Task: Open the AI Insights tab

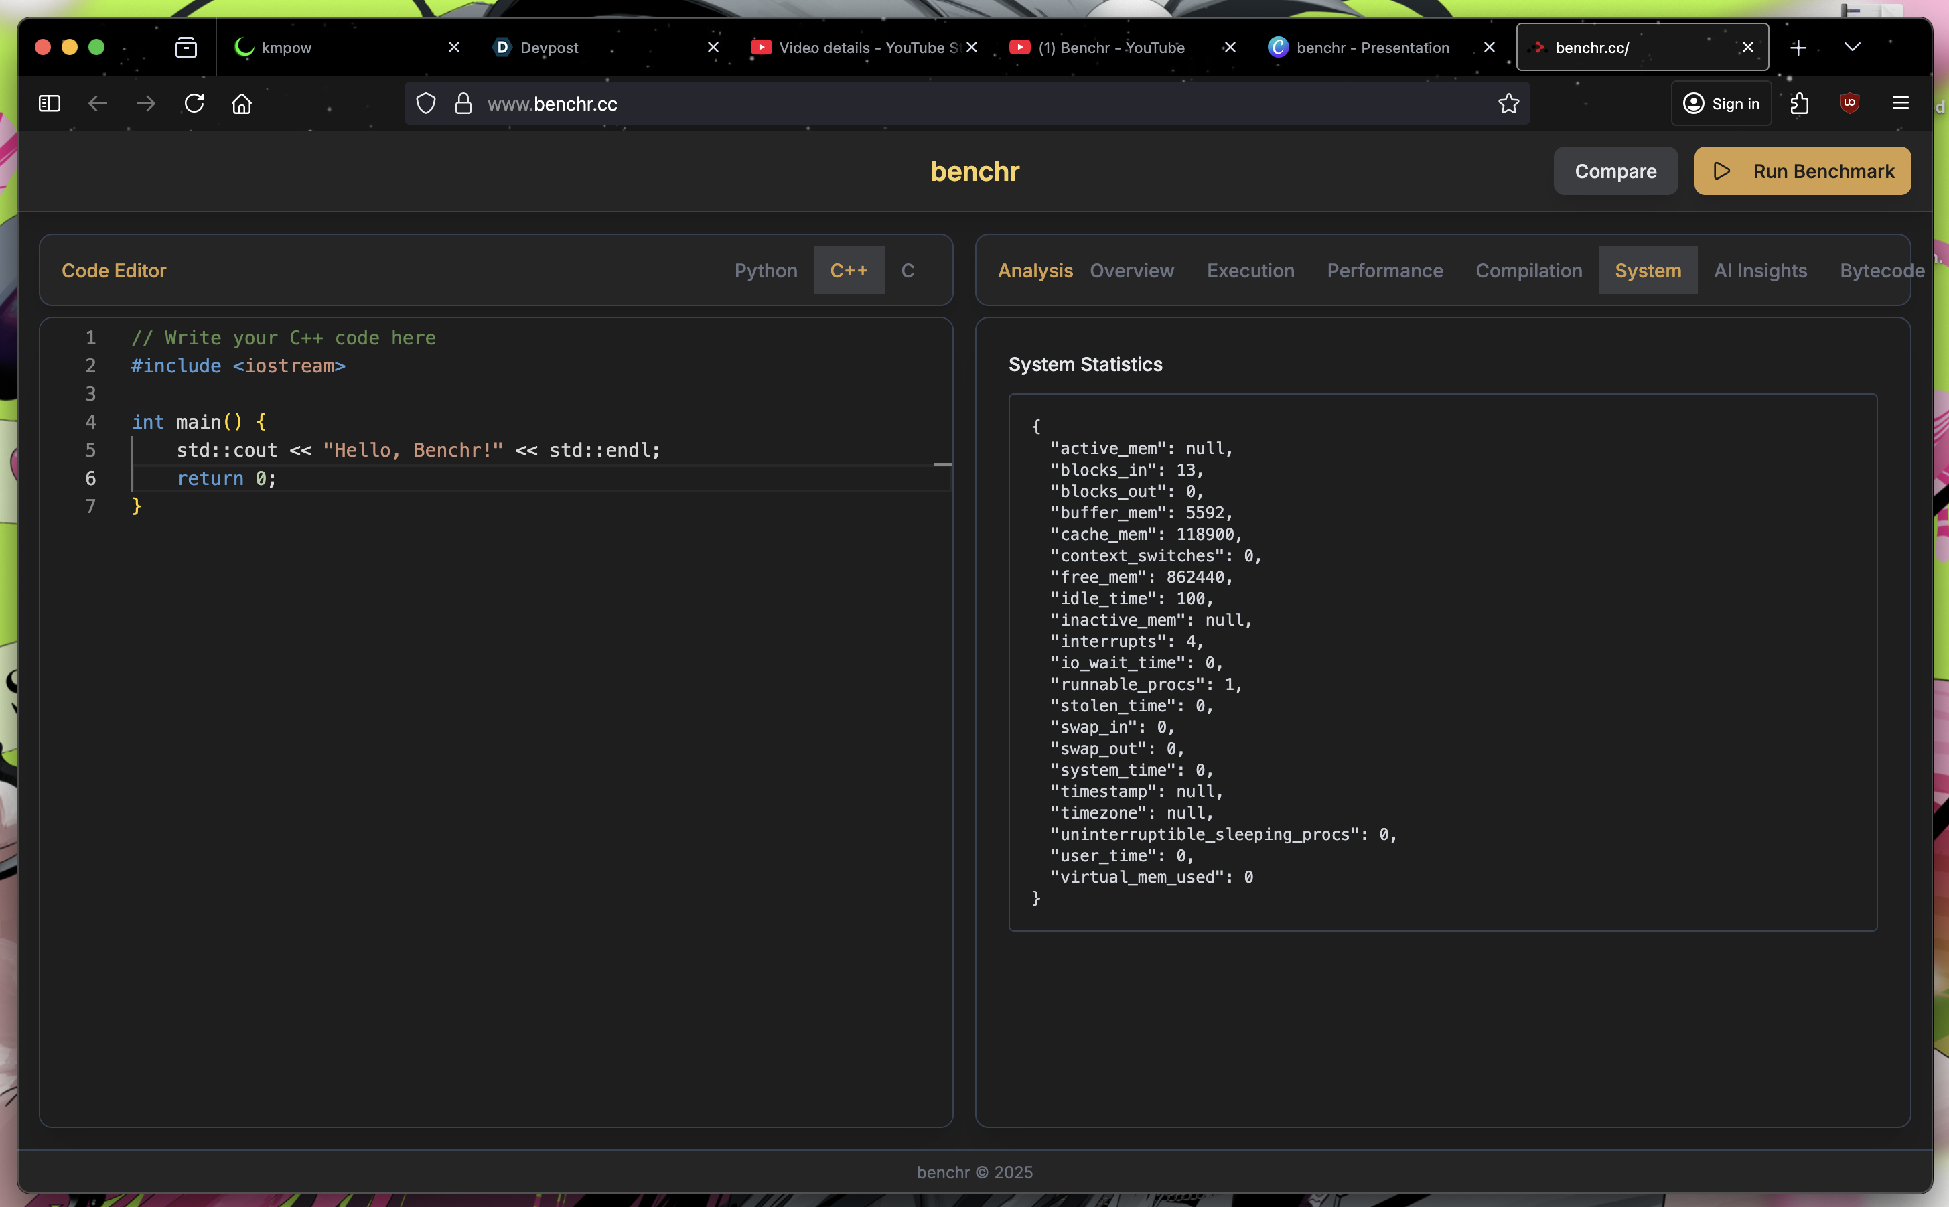Action: [x=1760, y=271]
